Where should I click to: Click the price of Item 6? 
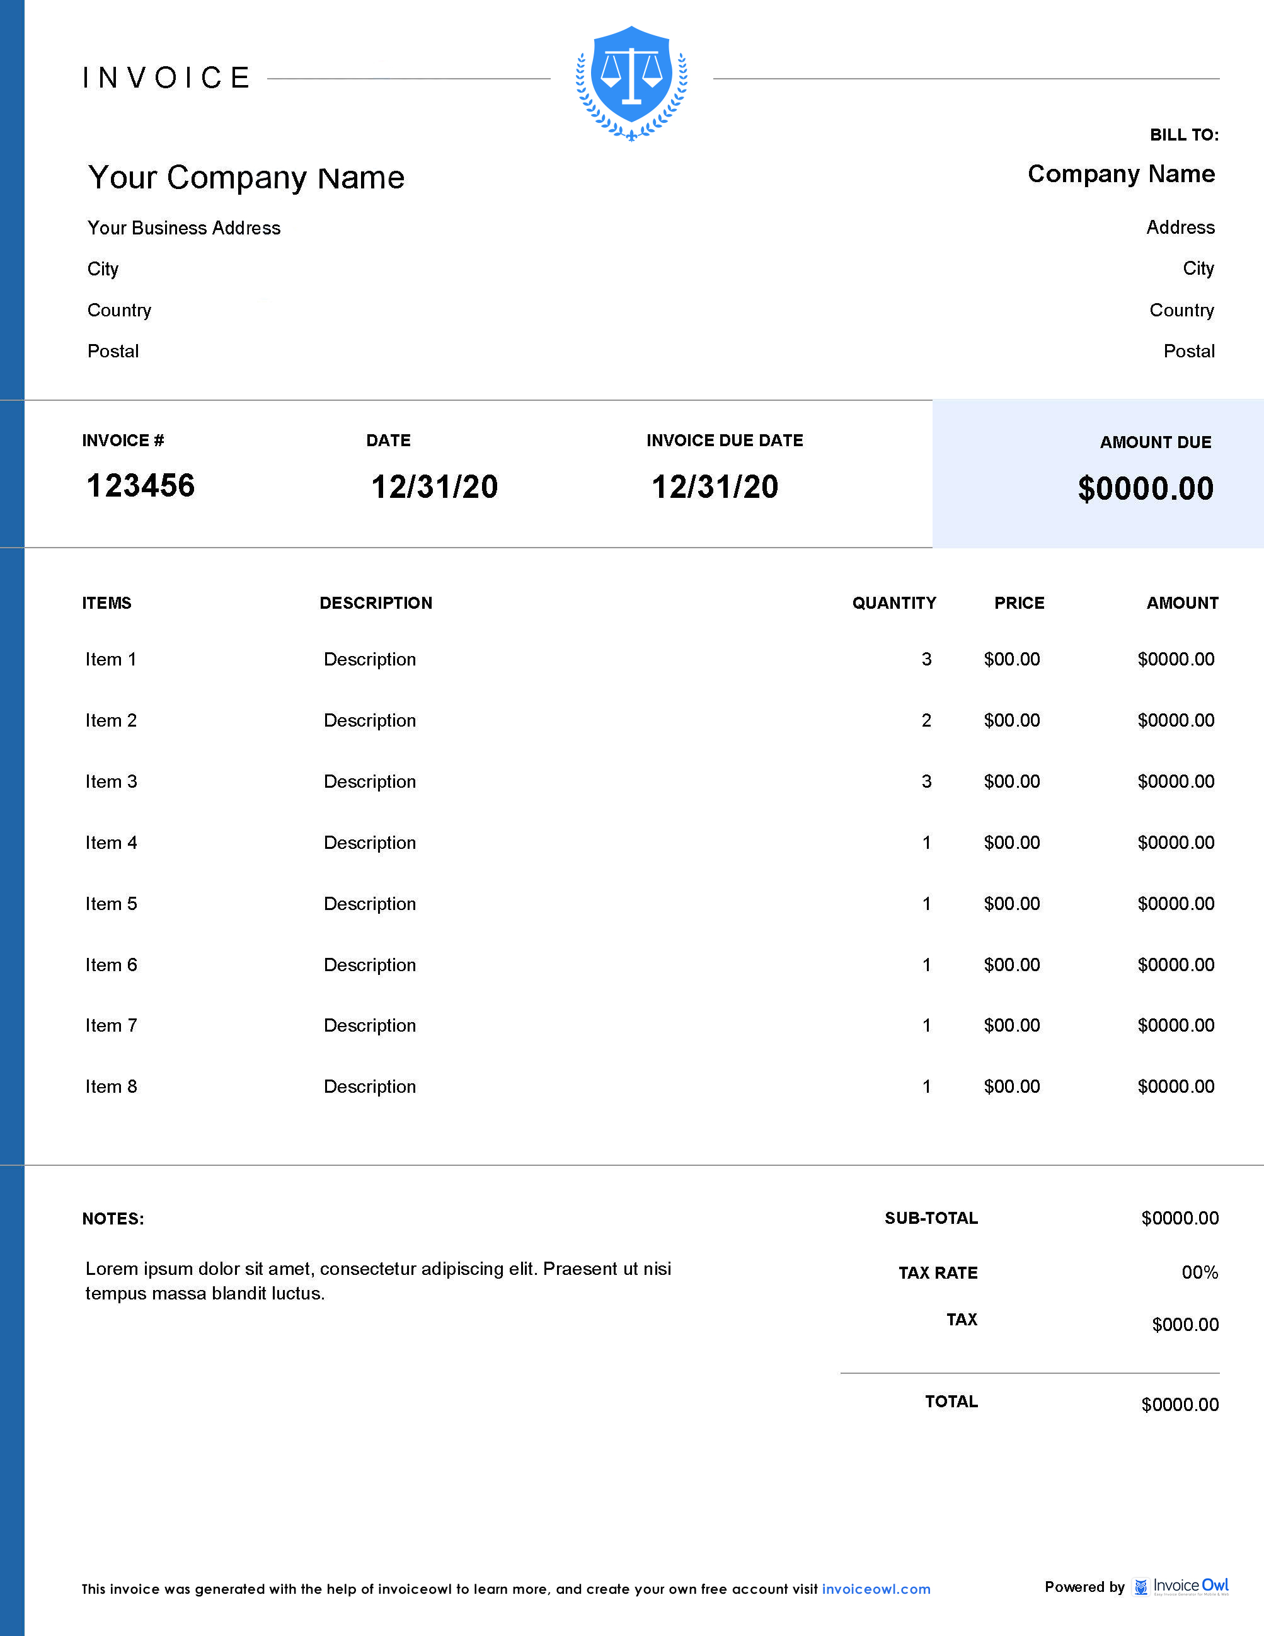pos(1011,965)
